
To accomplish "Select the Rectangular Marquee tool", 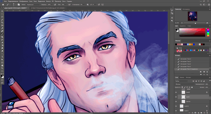I will [2, 14].
